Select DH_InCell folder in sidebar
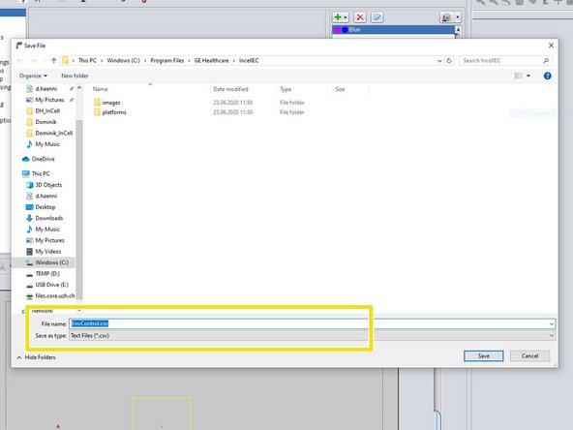The image size is (573, 430). tap(47, 110)
